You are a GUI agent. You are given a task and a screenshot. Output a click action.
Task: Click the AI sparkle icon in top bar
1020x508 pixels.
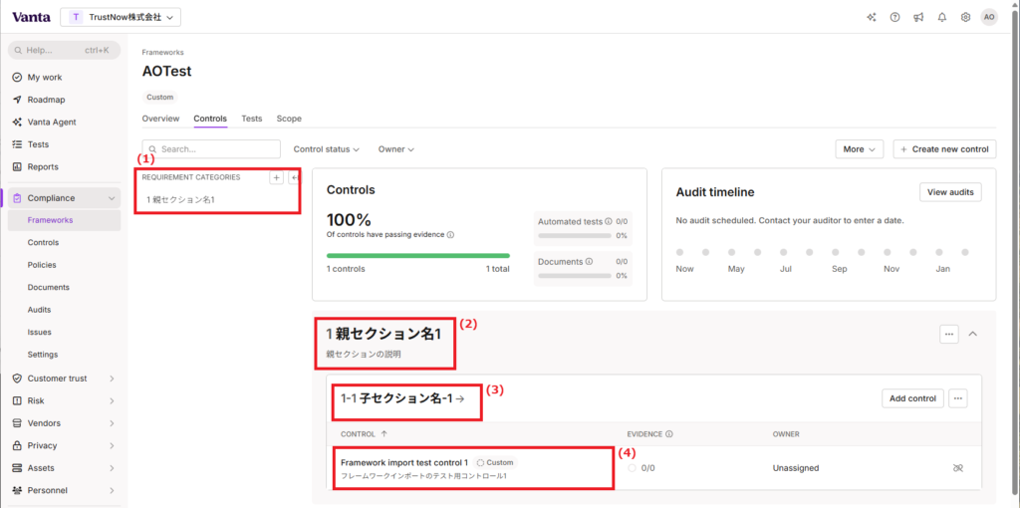pos(871,17)
